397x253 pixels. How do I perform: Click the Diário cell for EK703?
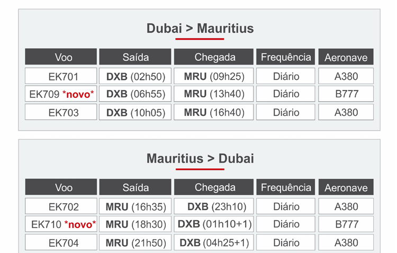286,112
